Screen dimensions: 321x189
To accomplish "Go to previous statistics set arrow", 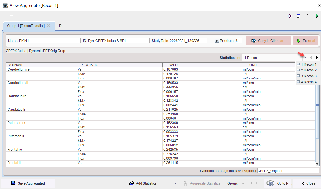I will coord(311,58).
